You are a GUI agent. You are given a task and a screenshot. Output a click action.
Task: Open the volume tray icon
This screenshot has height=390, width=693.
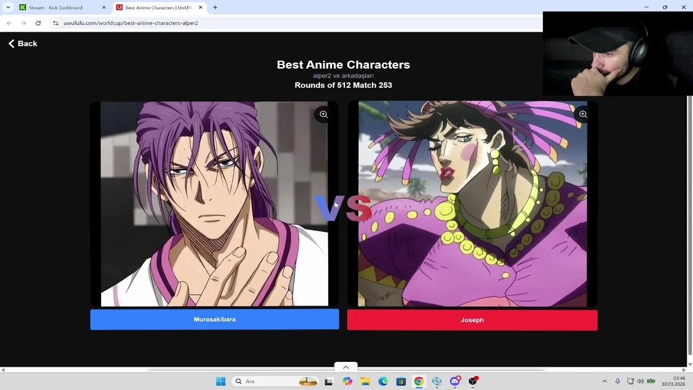coord(640,381)
